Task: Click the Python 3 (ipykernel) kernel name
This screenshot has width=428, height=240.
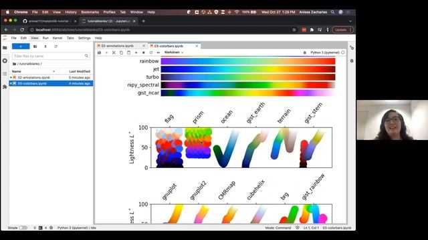Action: click(325, 53)
